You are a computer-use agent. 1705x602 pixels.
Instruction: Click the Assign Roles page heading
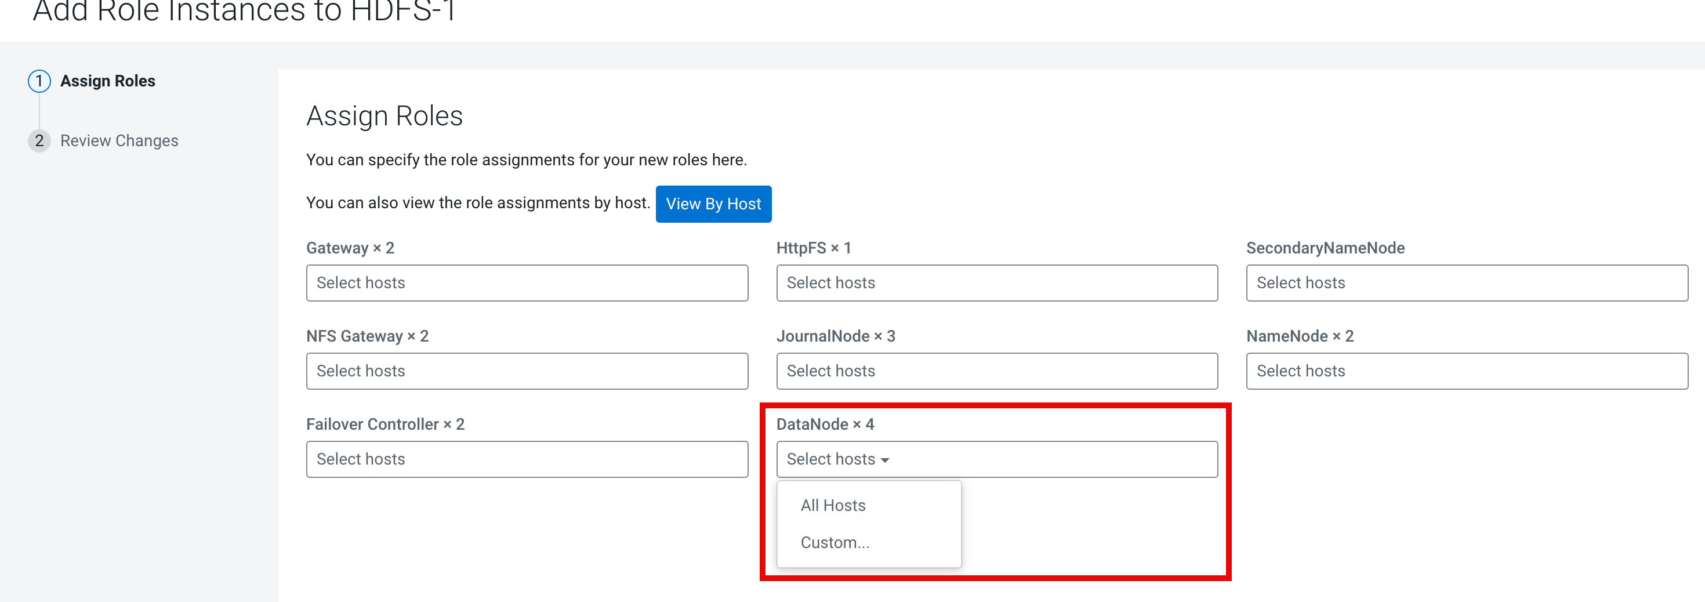click(x=384, y=116)
